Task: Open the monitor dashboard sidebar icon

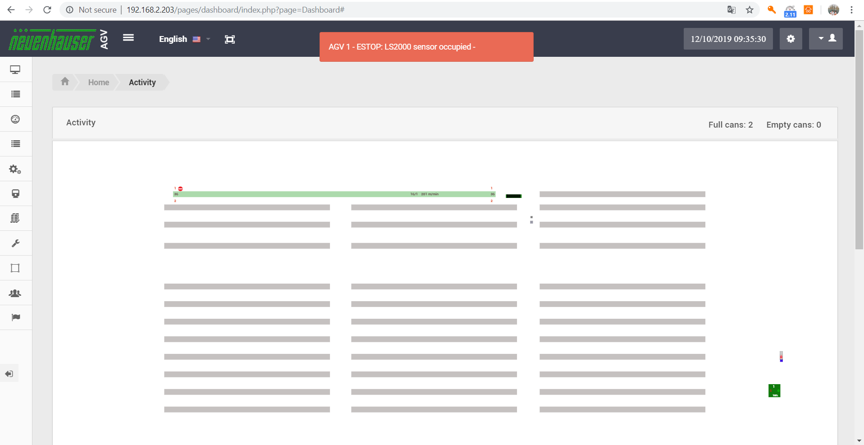Action: [x=15, y=70]
